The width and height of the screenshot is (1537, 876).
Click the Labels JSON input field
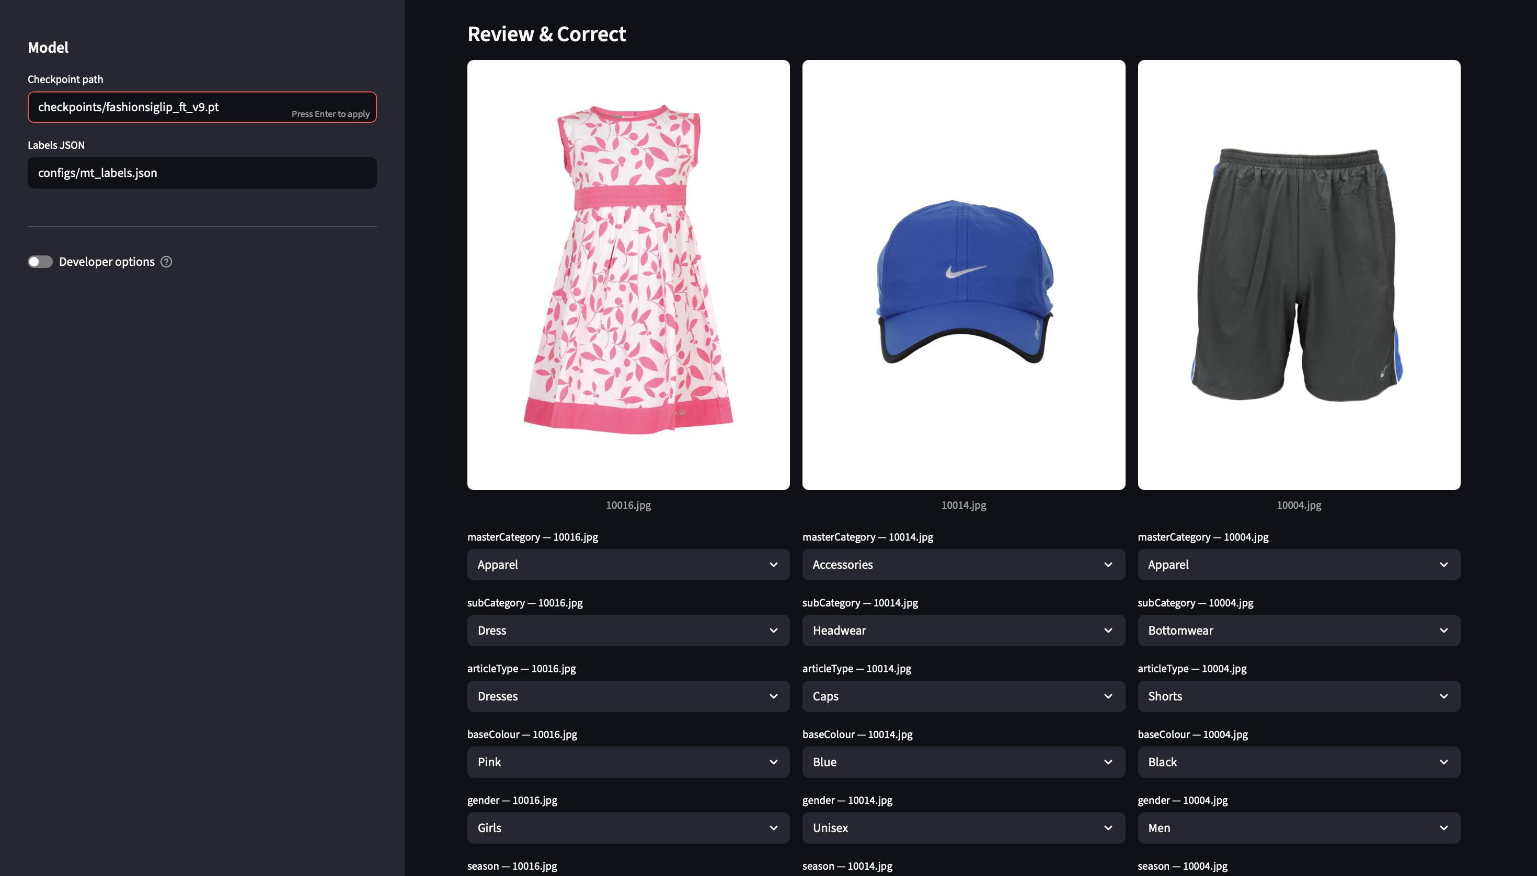[x=202, y=173]
